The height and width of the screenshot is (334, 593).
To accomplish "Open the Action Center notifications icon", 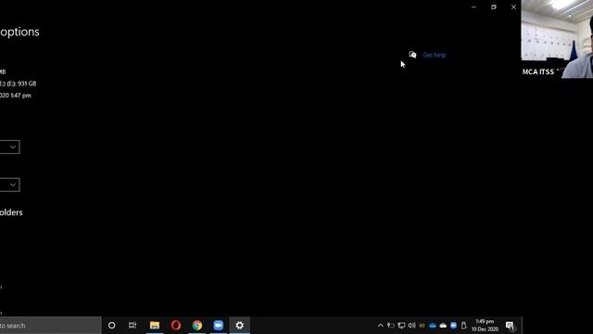I will coord(511,326).
